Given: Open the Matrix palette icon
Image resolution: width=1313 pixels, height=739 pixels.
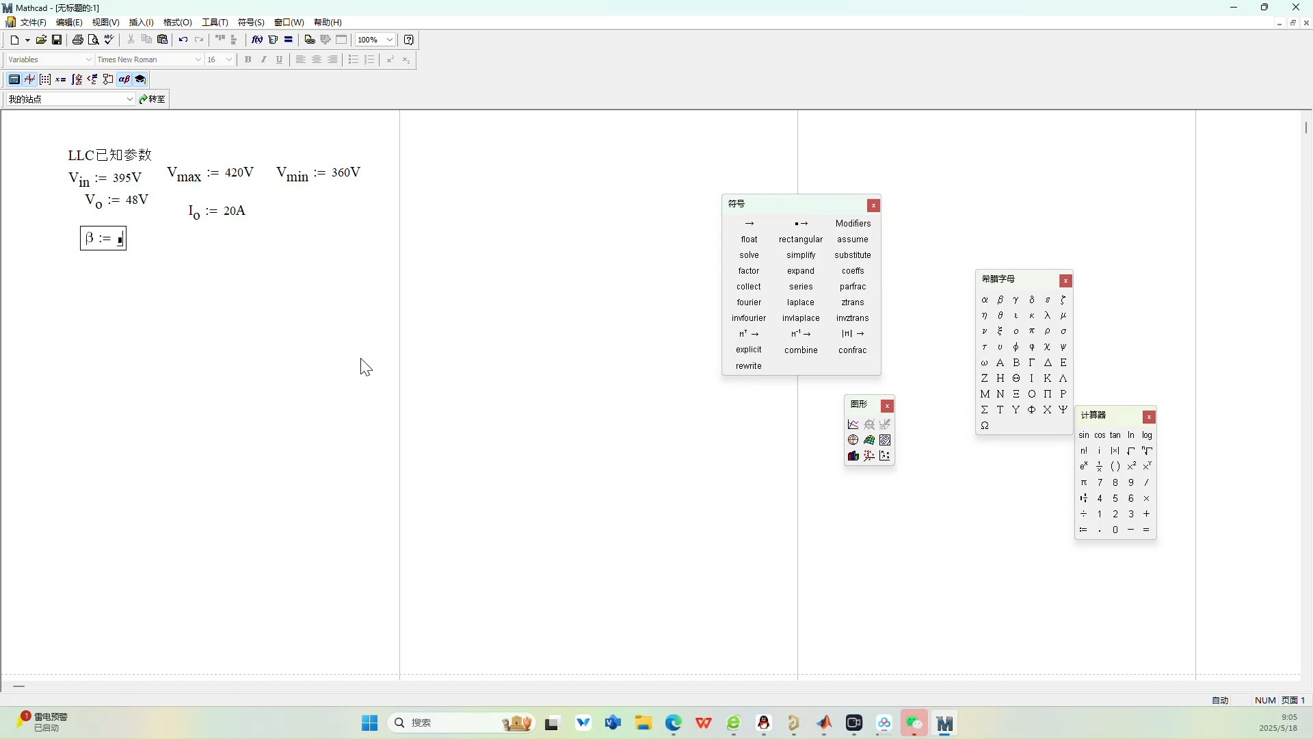Looking at the screenshot, I should (x=44, y=79).
